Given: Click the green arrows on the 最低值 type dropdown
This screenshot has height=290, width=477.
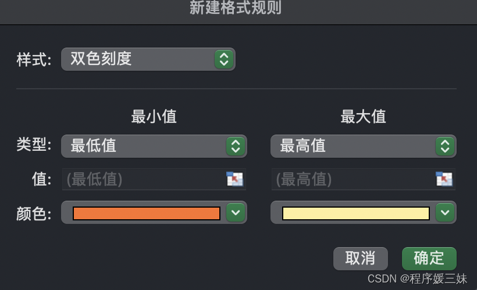Looking at the screenshot, I should pyautogui.click(x=235, y=146).
